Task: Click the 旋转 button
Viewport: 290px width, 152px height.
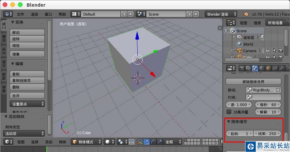Action: [27, 39]
